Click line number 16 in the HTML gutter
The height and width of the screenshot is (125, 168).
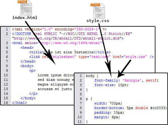(6, 103)
